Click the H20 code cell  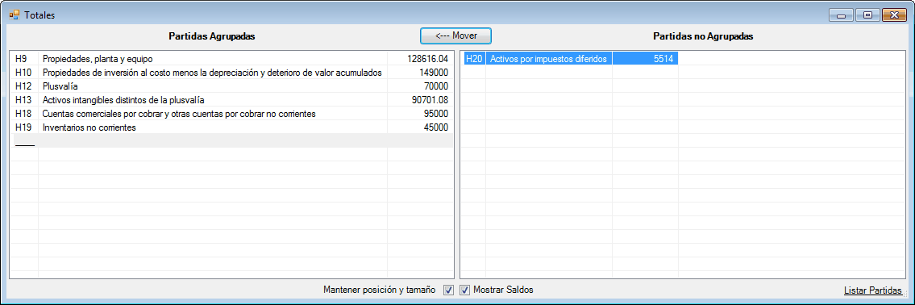[x=474, y=58]
